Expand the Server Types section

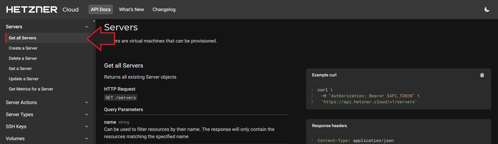click(x=87, y=115)
